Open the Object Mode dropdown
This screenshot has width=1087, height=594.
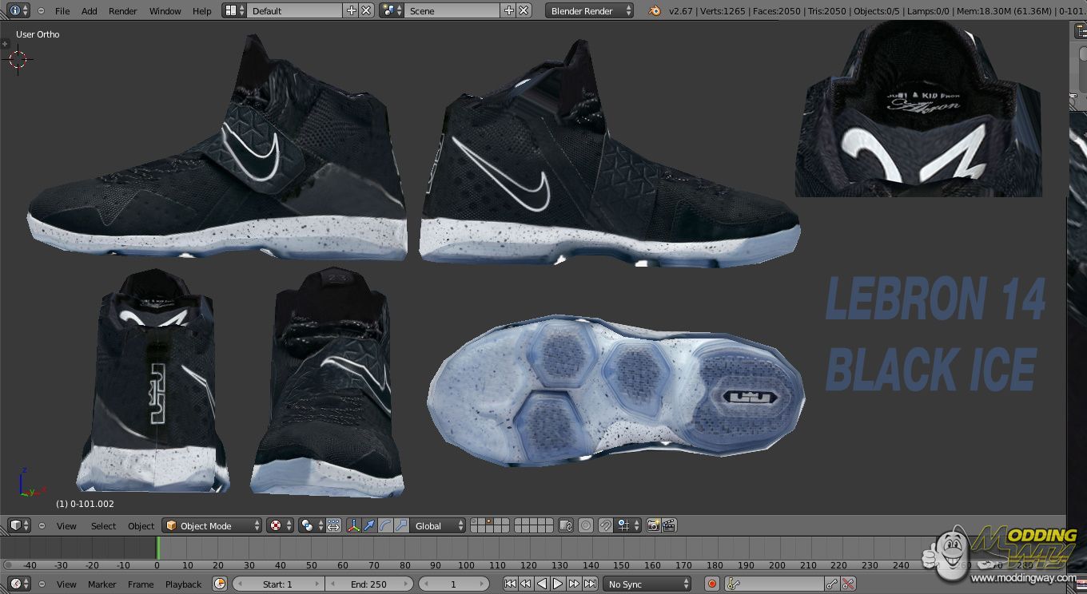212,525
